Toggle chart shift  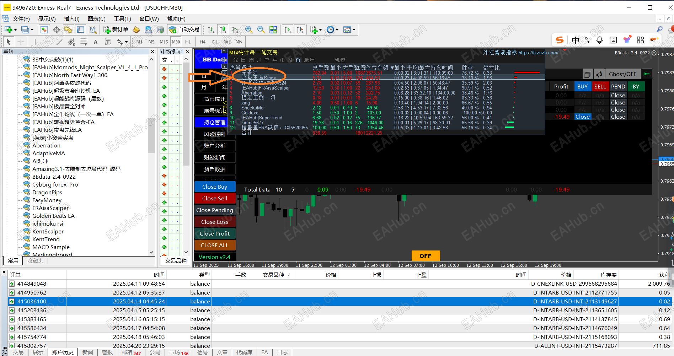(300, 30)
